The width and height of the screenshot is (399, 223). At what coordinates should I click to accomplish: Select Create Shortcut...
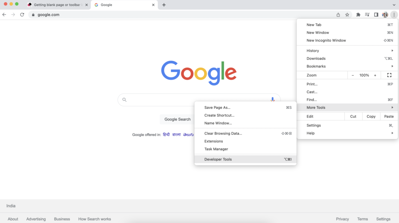(245, 115)
